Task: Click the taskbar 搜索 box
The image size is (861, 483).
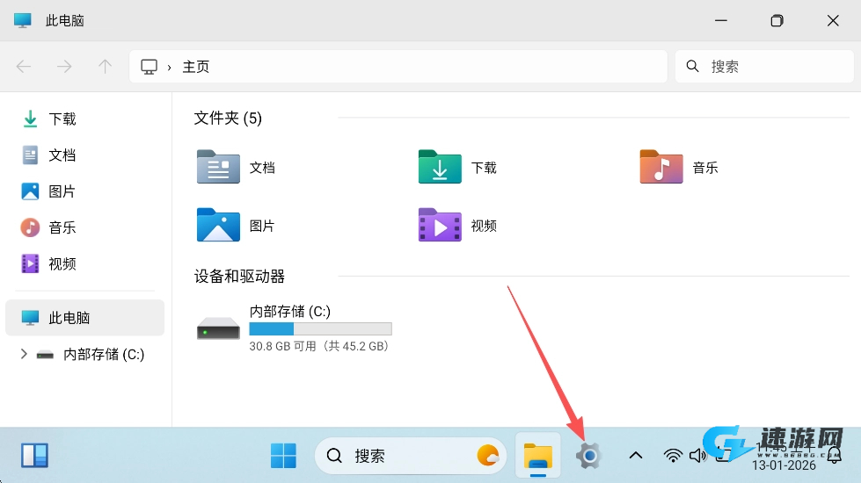Action: point(410,456)
